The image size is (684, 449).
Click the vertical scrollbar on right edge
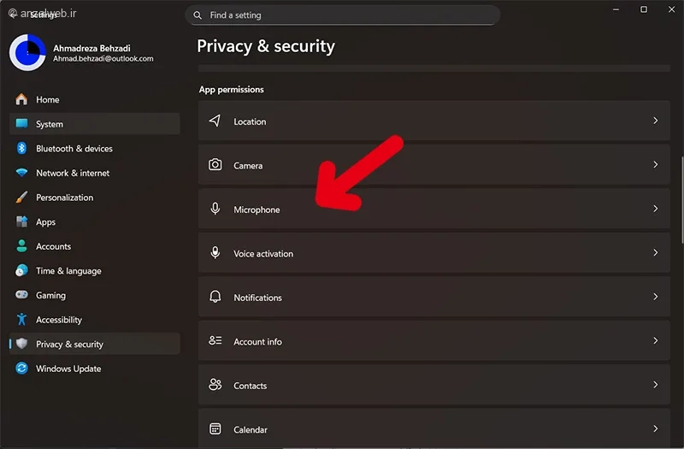pos(681,200)
